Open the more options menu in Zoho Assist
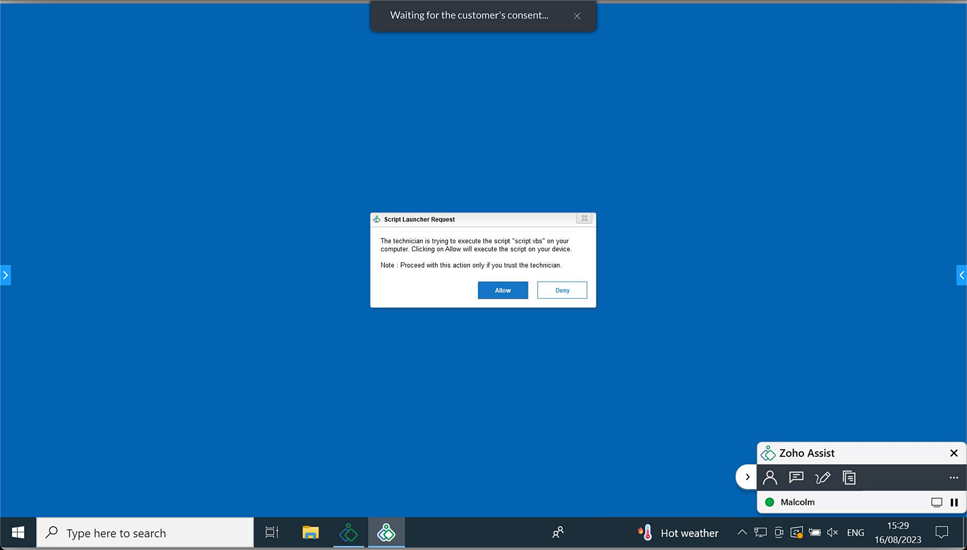Viewport: 967px width, 550px height. (x=953, y=478)
